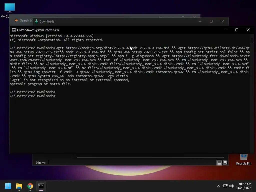256x192 pixels.
Task: Select the Recycle Bin desktop icon
Action: pos(243,159)
